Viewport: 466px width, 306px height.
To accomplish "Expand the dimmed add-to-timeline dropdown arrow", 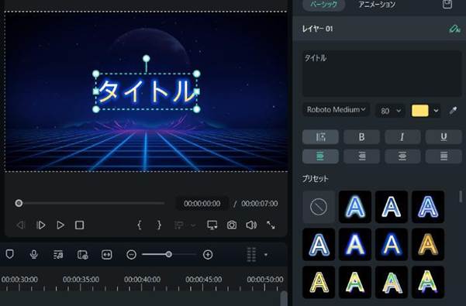I will (193, 225).
